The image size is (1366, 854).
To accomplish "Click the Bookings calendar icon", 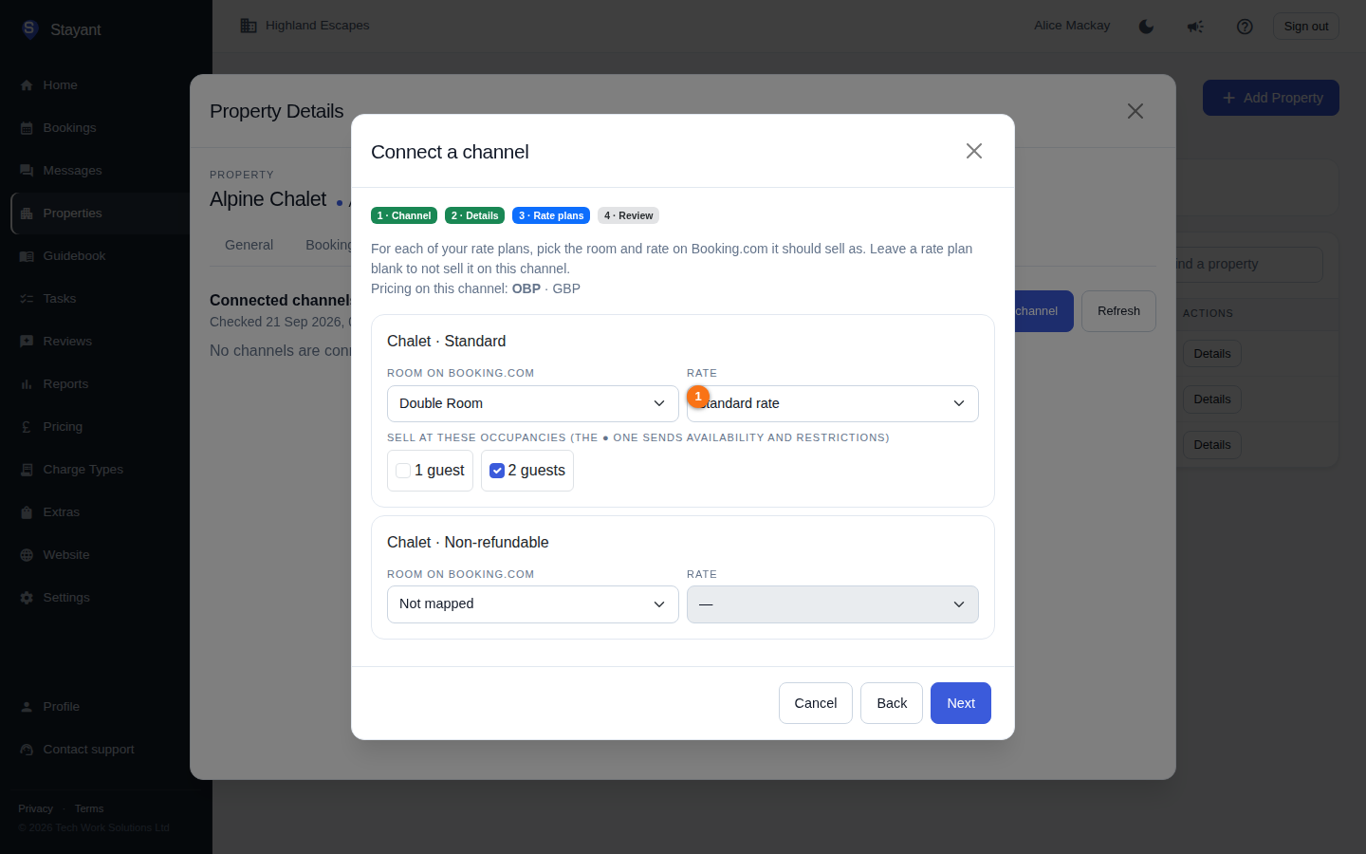I will (x=27, y=128).
